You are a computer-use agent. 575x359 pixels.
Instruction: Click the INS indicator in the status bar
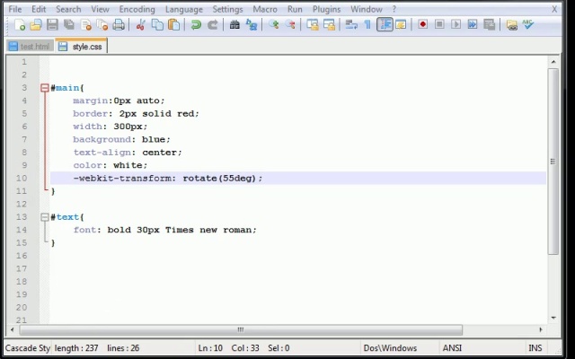(535, 348)
